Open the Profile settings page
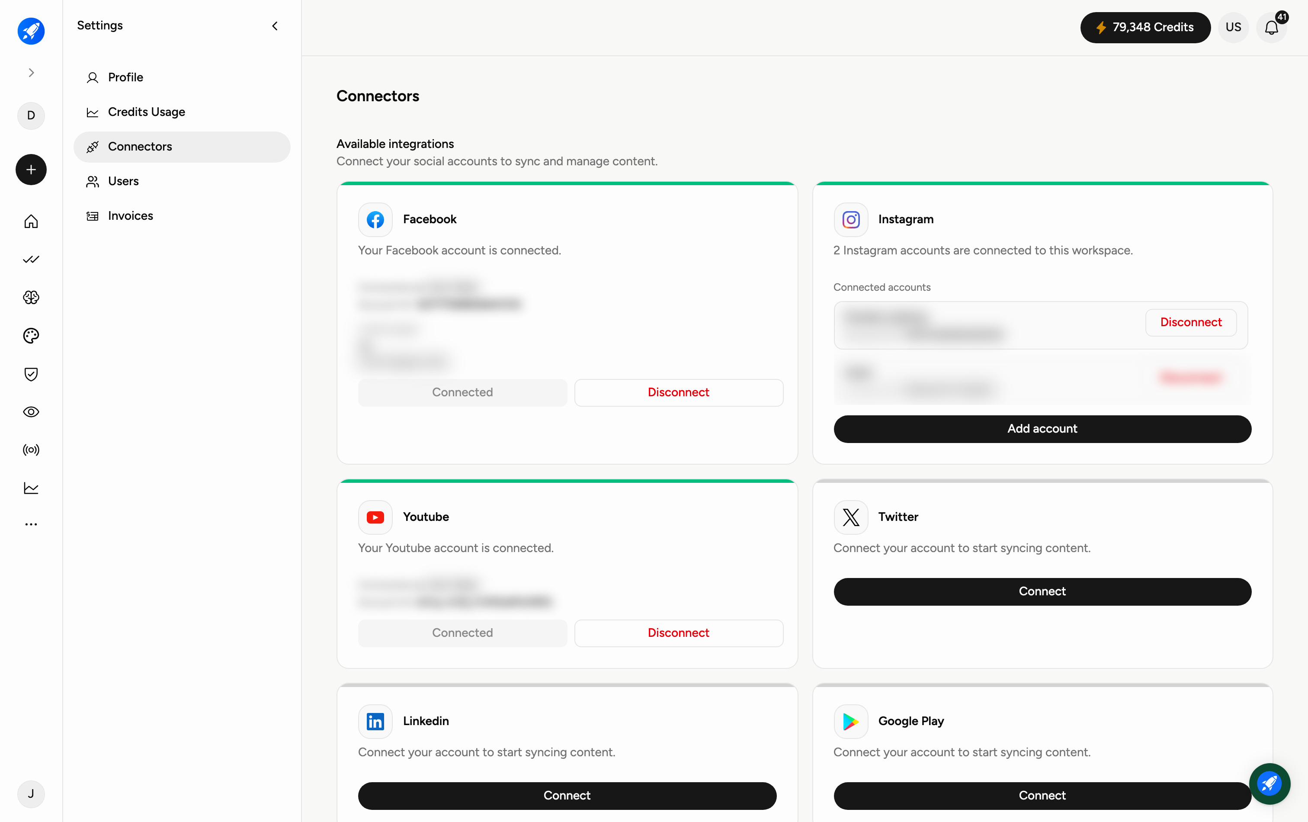 pyautogui.click(x=182, y=77)
